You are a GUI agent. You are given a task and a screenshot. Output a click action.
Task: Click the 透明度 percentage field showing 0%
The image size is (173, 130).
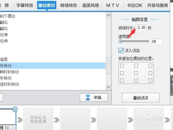click(157, 41)
